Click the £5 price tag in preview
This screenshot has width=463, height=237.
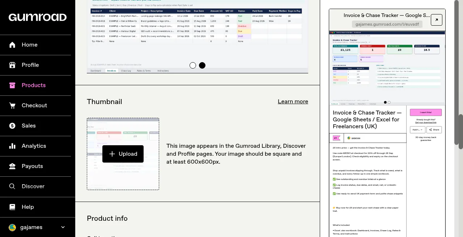(x=336, y=138)
